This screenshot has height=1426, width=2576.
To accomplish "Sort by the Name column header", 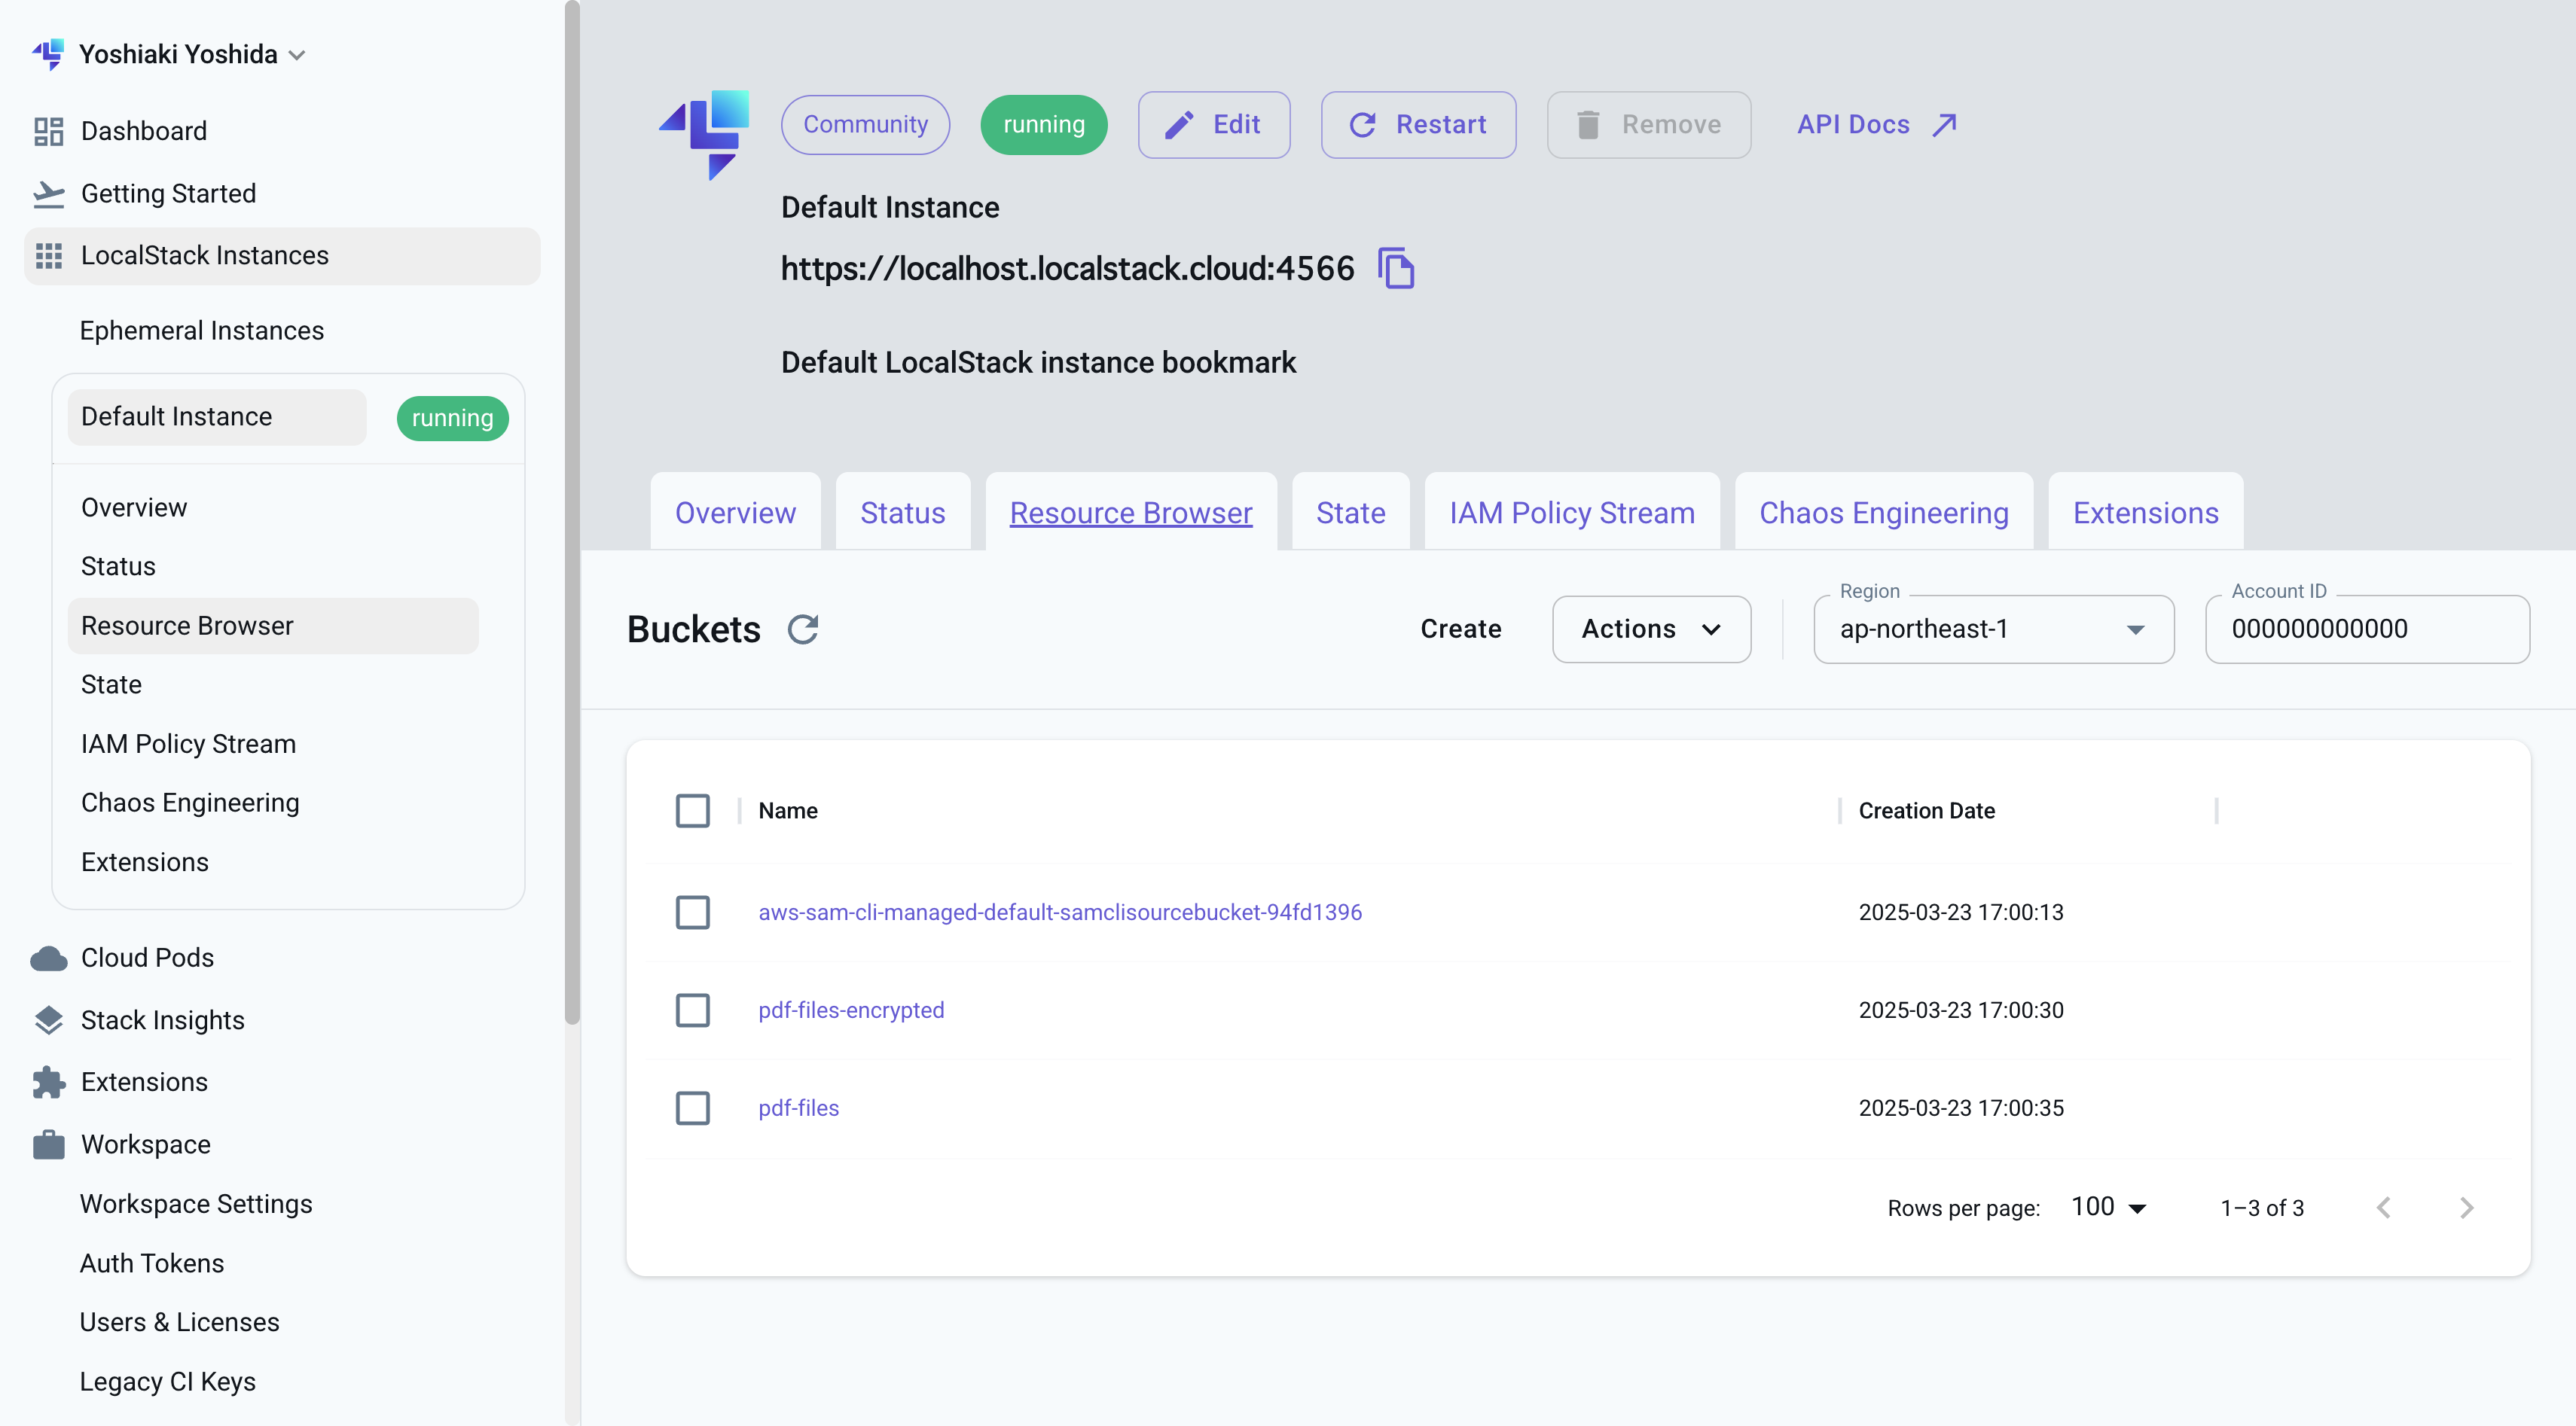I will (787, 810).
